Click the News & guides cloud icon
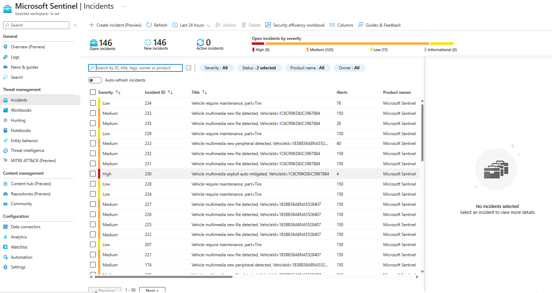This screenshot has width=552, height=293. click(x=5, y=67)
